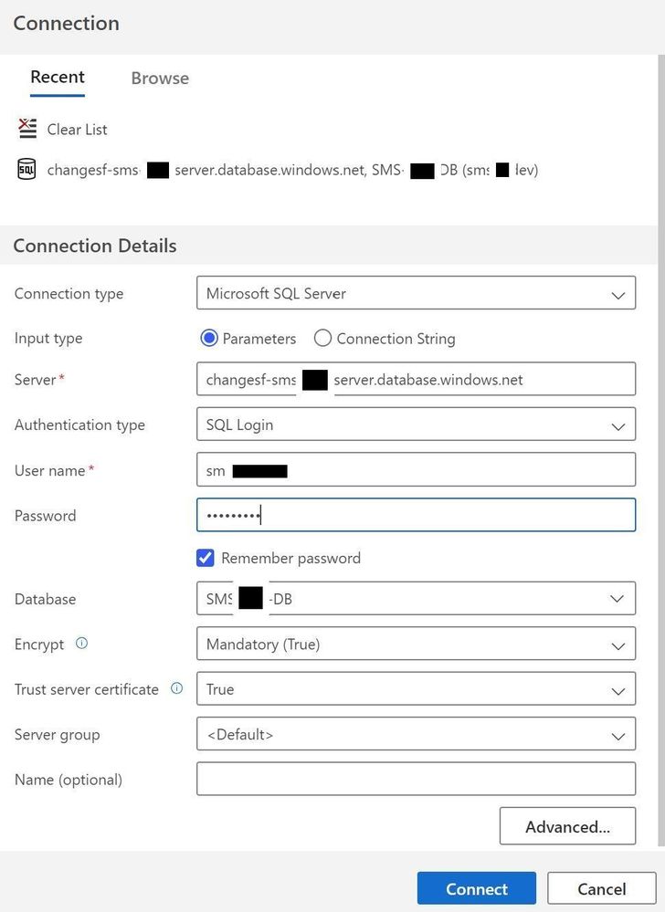Click the Connect button

pyautogui.click(x=476, y=887)
